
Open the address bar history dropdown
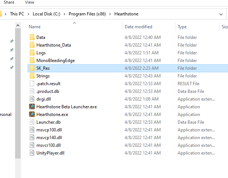pos(221,14)
